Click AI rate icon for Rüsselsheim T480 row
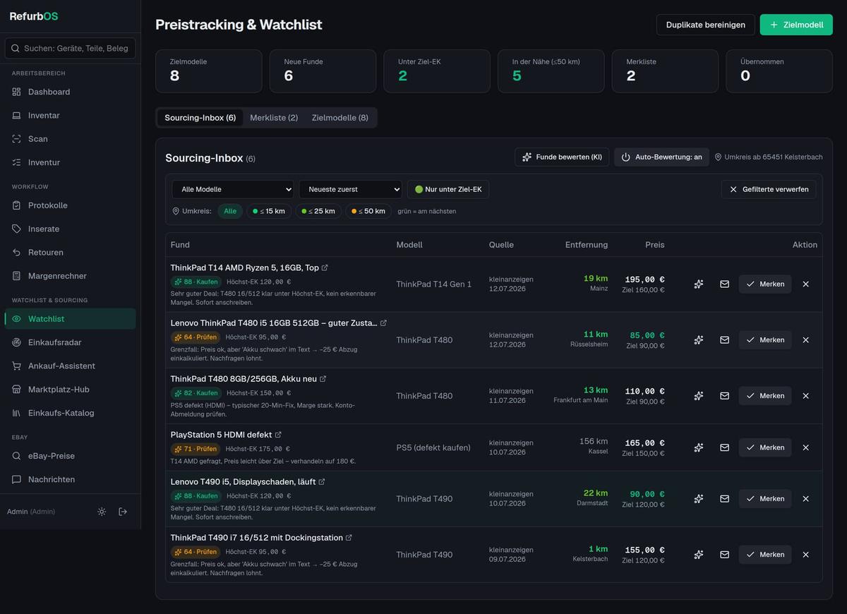This screenshot has height=614, width=847. [699, 339]
